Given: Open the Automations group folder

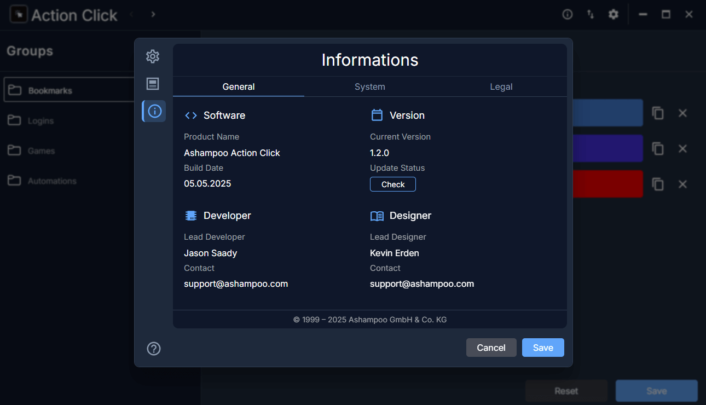Looking at the screenshot, I should [x=52, y=181].
